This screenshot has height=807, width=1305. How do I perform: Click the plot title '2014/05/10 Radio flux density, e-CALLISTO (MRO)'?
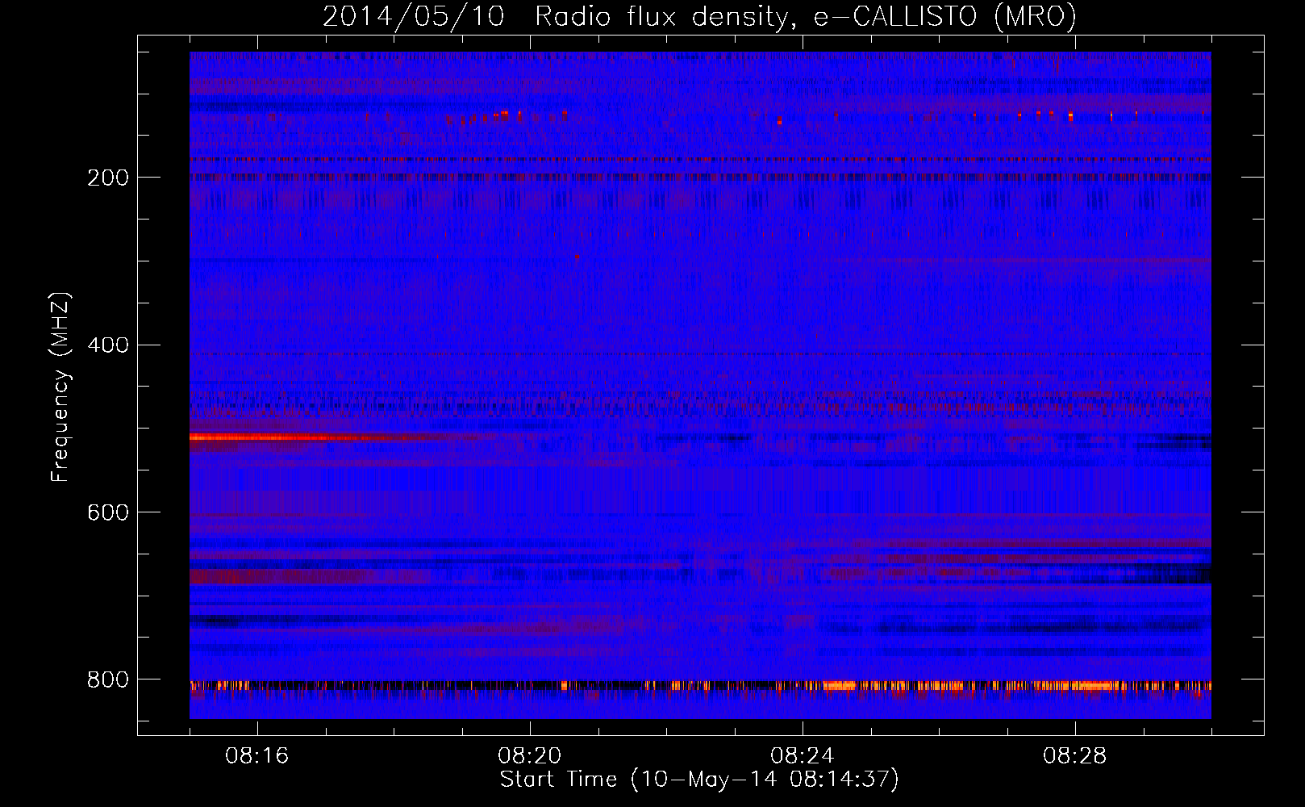point(699,16)
